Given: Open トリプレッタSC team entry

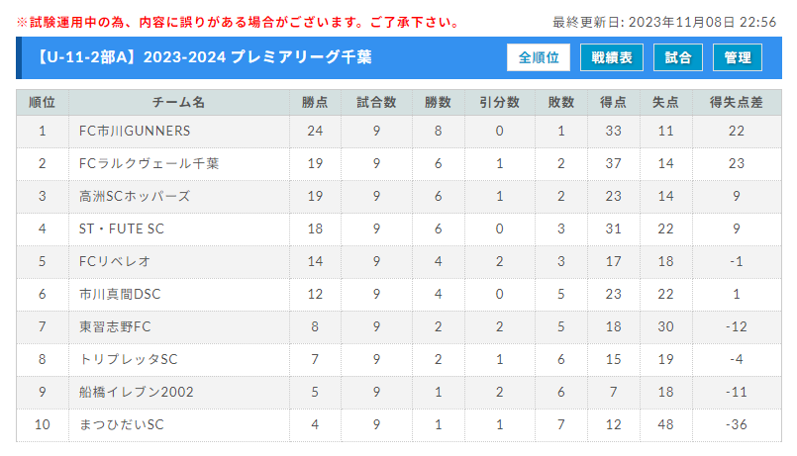Looking at the screenshot, I should (x=128, y=359).
